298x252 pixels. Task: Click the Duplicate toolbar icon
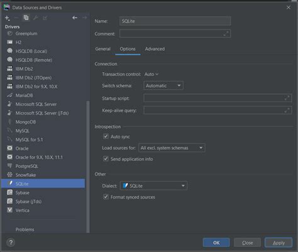click(26, 18)
